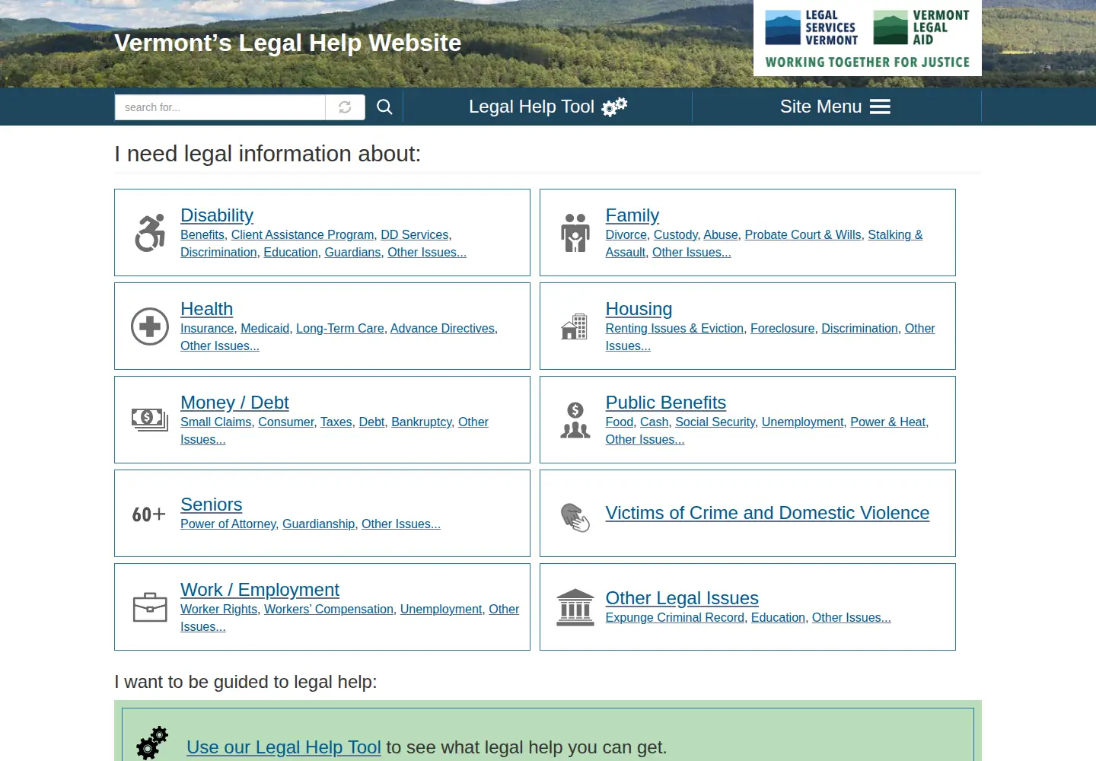1096x761 pixels.
Task: Open Abuse link under Family
Action: click(721, 234)
